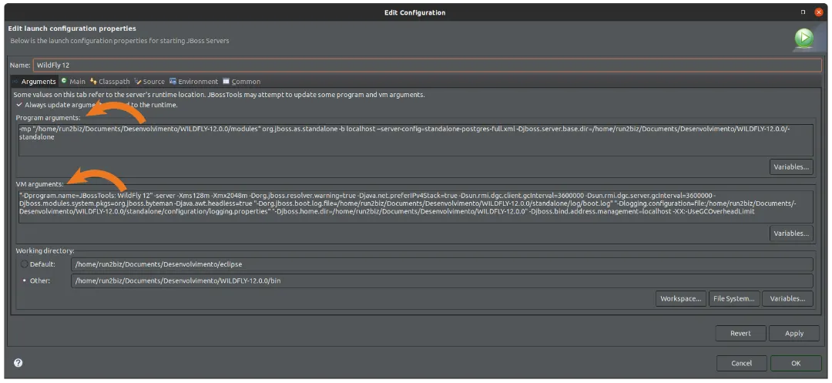Image resolution: width=832 pixels, height=383 pixels.
Task: Open the Environment tab
Action: point(193,82)
